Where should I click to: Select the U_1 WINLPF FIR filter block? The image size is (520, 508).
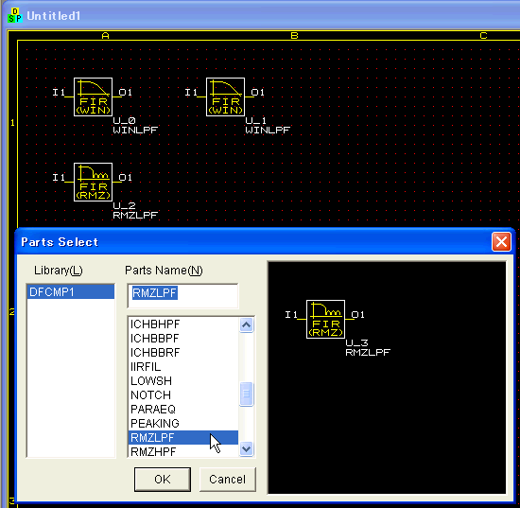[x=226, y=96]
